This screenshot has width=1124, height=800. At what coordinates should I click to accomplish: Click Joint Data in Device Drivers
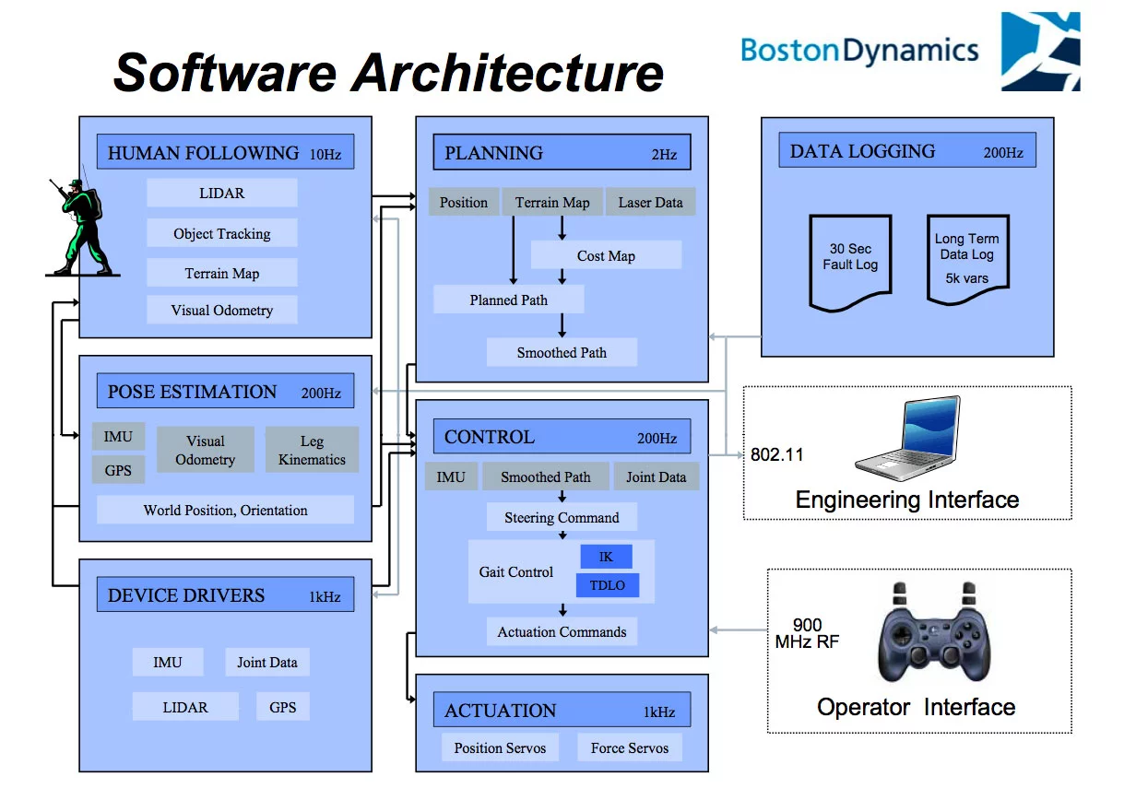pos(267,662)
